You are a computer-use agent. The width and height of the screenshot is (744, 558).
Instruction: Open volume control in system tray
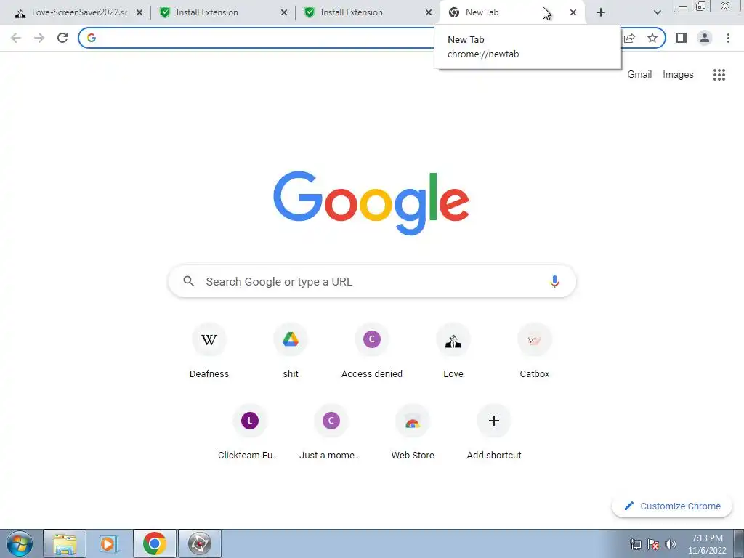[x=671, y=544]
